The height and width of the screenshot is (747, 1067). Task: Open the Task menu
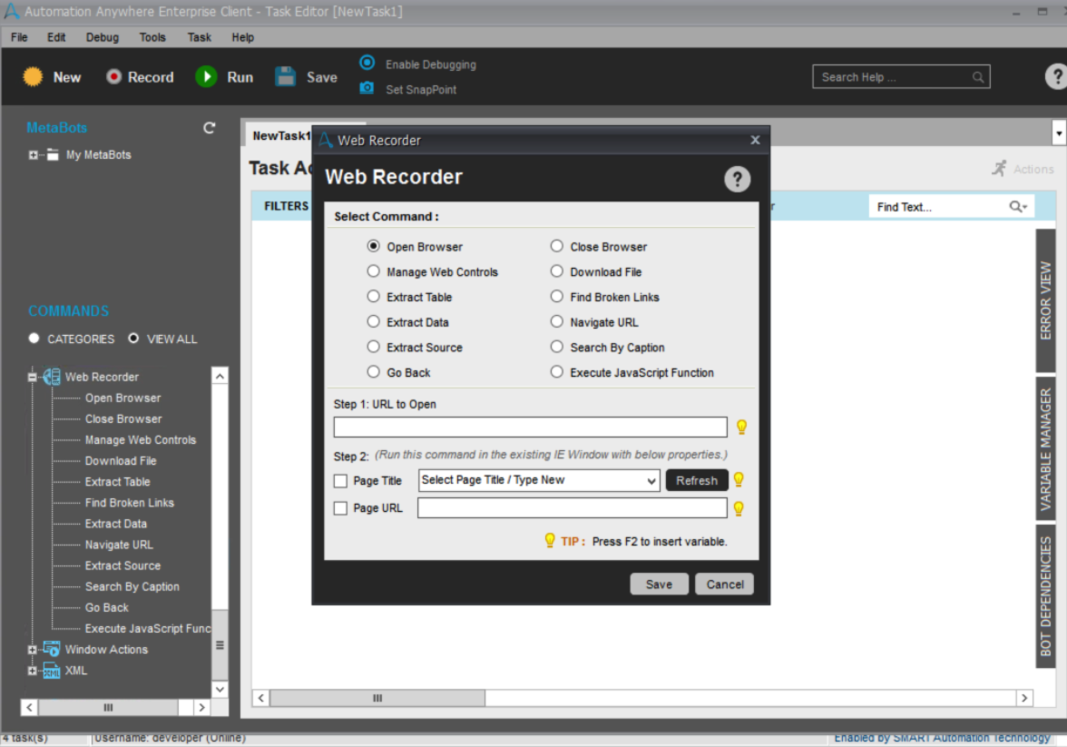click(x=200, y=37)
